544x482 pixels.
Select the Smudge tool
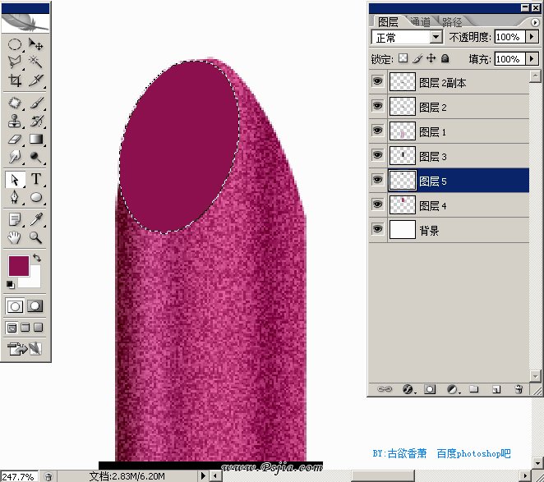click(15, 157)
